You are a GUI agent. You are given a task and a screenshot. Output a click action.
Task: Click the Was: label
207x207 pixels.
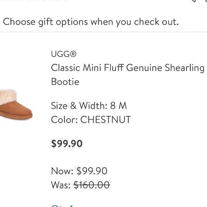[x=61, y=185]
